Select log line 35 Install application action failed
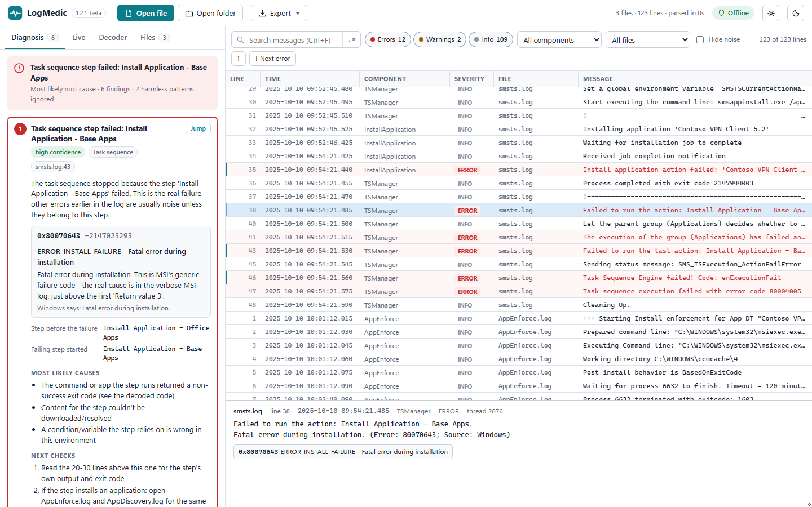The image size is (812, 507). [518, 170]
